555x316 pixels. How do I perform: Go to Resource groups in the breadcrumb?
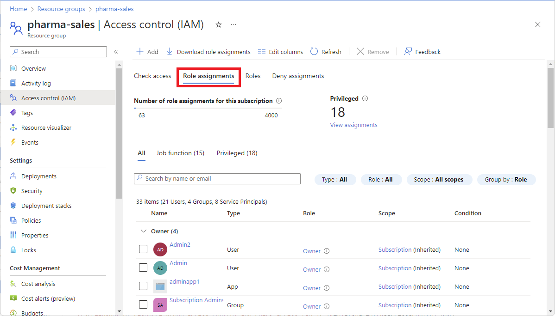pyautogui.click(x=61, y=9)
